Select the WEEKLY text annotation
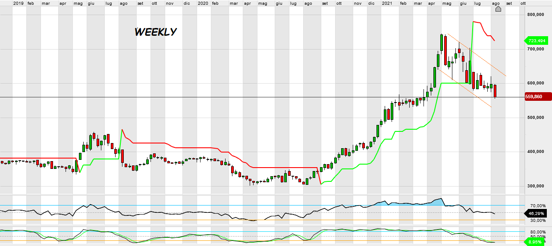Screen dimensions: 552x246 (x=156, y=32)
